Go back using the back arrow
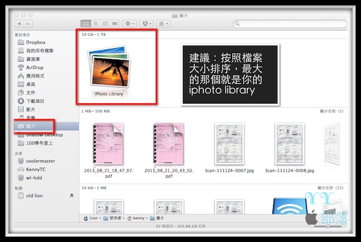 pyautogui.click(x=19, y=23)
